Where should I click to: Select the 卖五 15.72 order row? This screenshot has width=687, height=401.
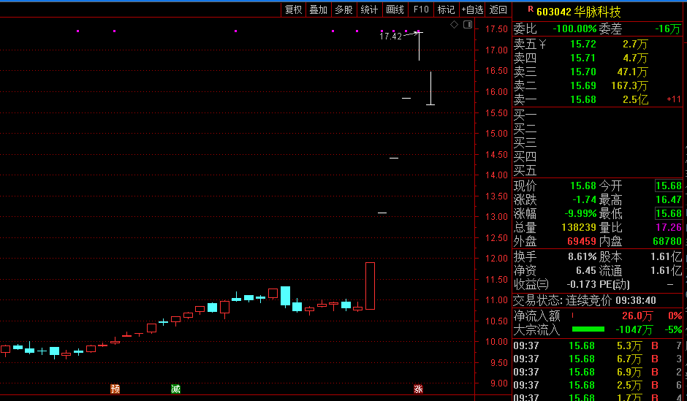[x=598, y=44]
